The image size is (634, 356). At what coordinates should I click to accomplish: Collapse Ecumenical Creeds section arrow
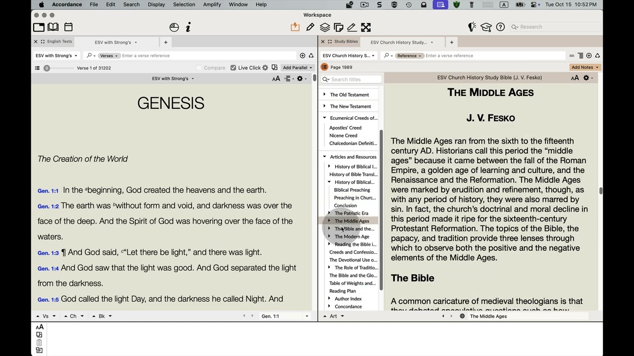click(x=324, y=118)
